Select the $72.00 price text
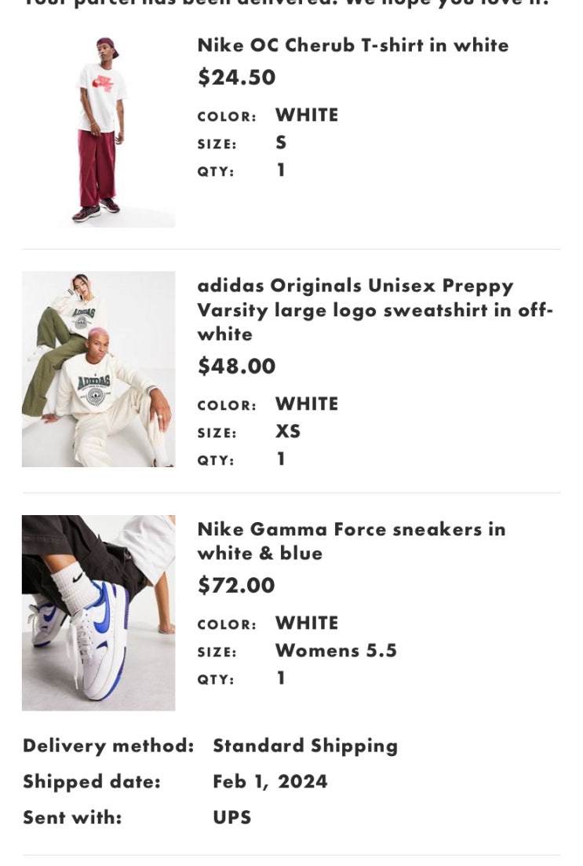Screen dimensions: 583x866 [x=236, y=585]
